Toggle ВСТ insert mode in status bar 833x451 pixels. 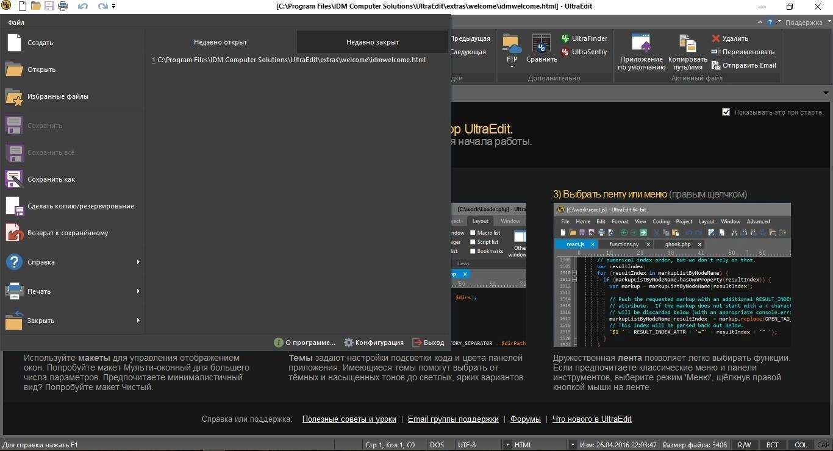pyautogui.click(x=772, y=445)
